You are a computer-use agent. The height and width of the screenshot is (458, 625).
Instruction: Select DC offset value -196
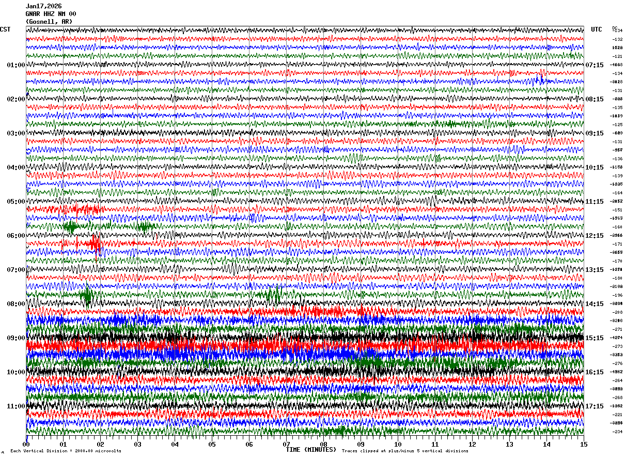pyautogui.click(x=617, y=295)
